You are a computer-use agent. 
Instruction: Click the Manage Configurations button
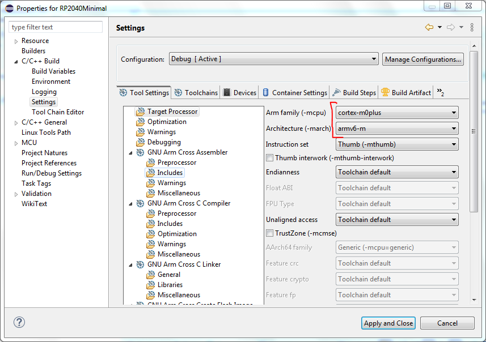[423, 59]
